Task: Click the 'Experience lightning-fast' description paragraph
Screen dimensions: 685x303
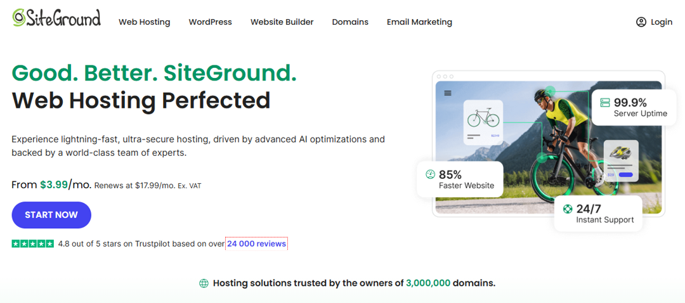Action: [199, 146]
